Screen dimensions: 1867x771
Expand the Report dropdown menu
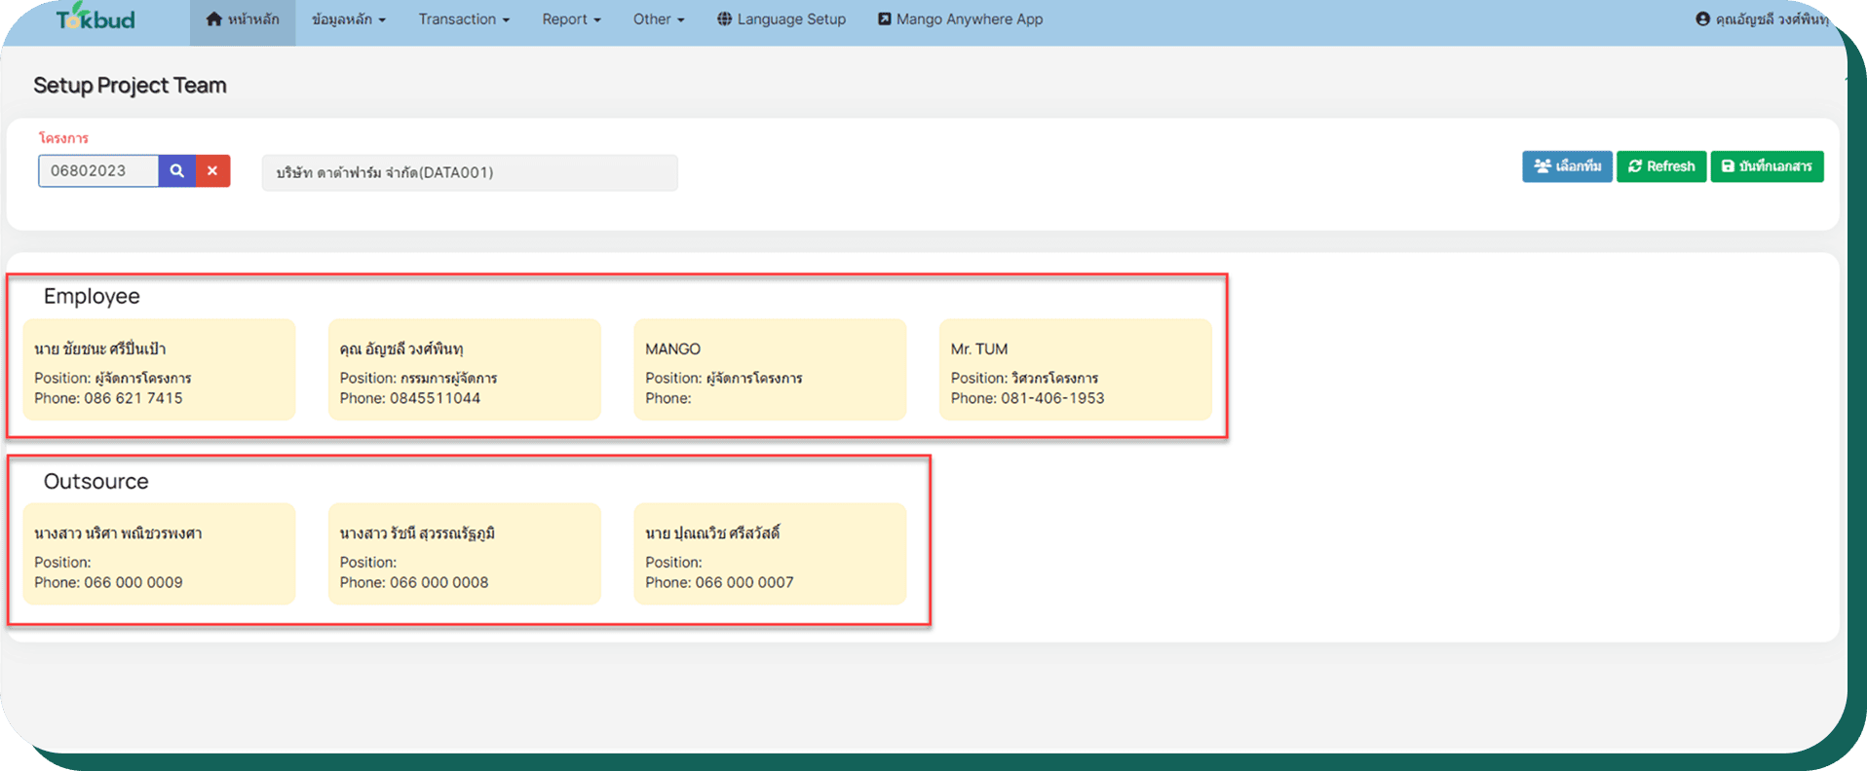[x=571, y=18]
